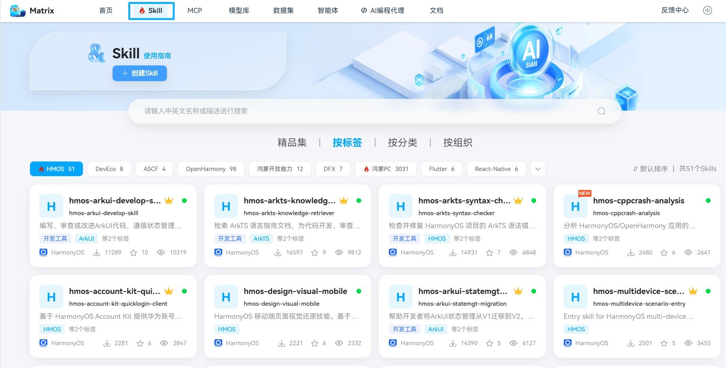The height and width of the screenshot is (368, 726).
Task: Click crown icon on hmos-account-kit-quicklogin card
Action: pos(169,291)
